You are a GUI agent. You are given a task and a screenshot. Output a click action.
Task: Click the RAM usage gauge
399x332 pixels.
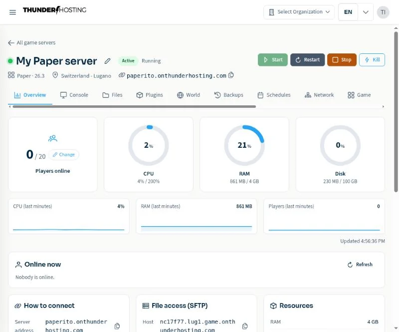244,145
